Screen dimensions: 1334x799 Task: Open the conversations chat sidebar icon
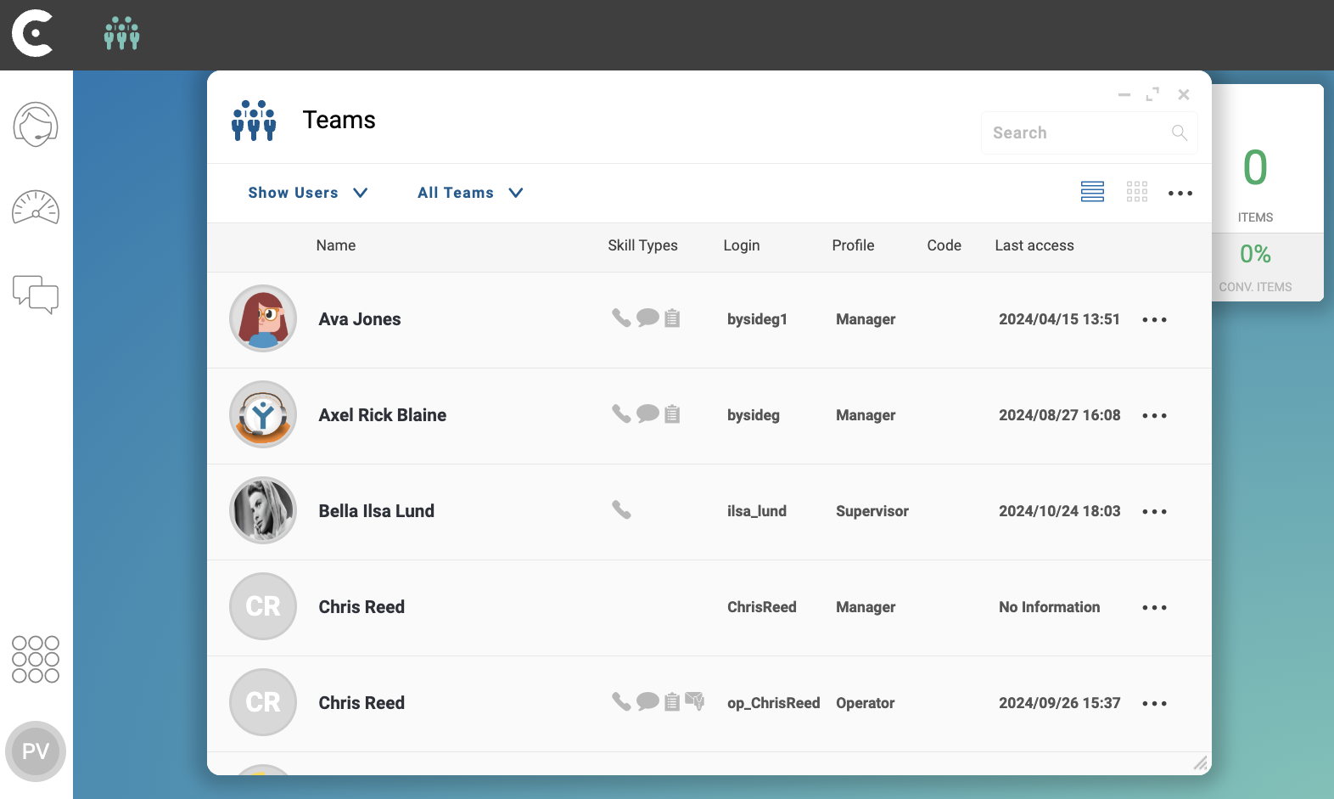click(36, 295)
